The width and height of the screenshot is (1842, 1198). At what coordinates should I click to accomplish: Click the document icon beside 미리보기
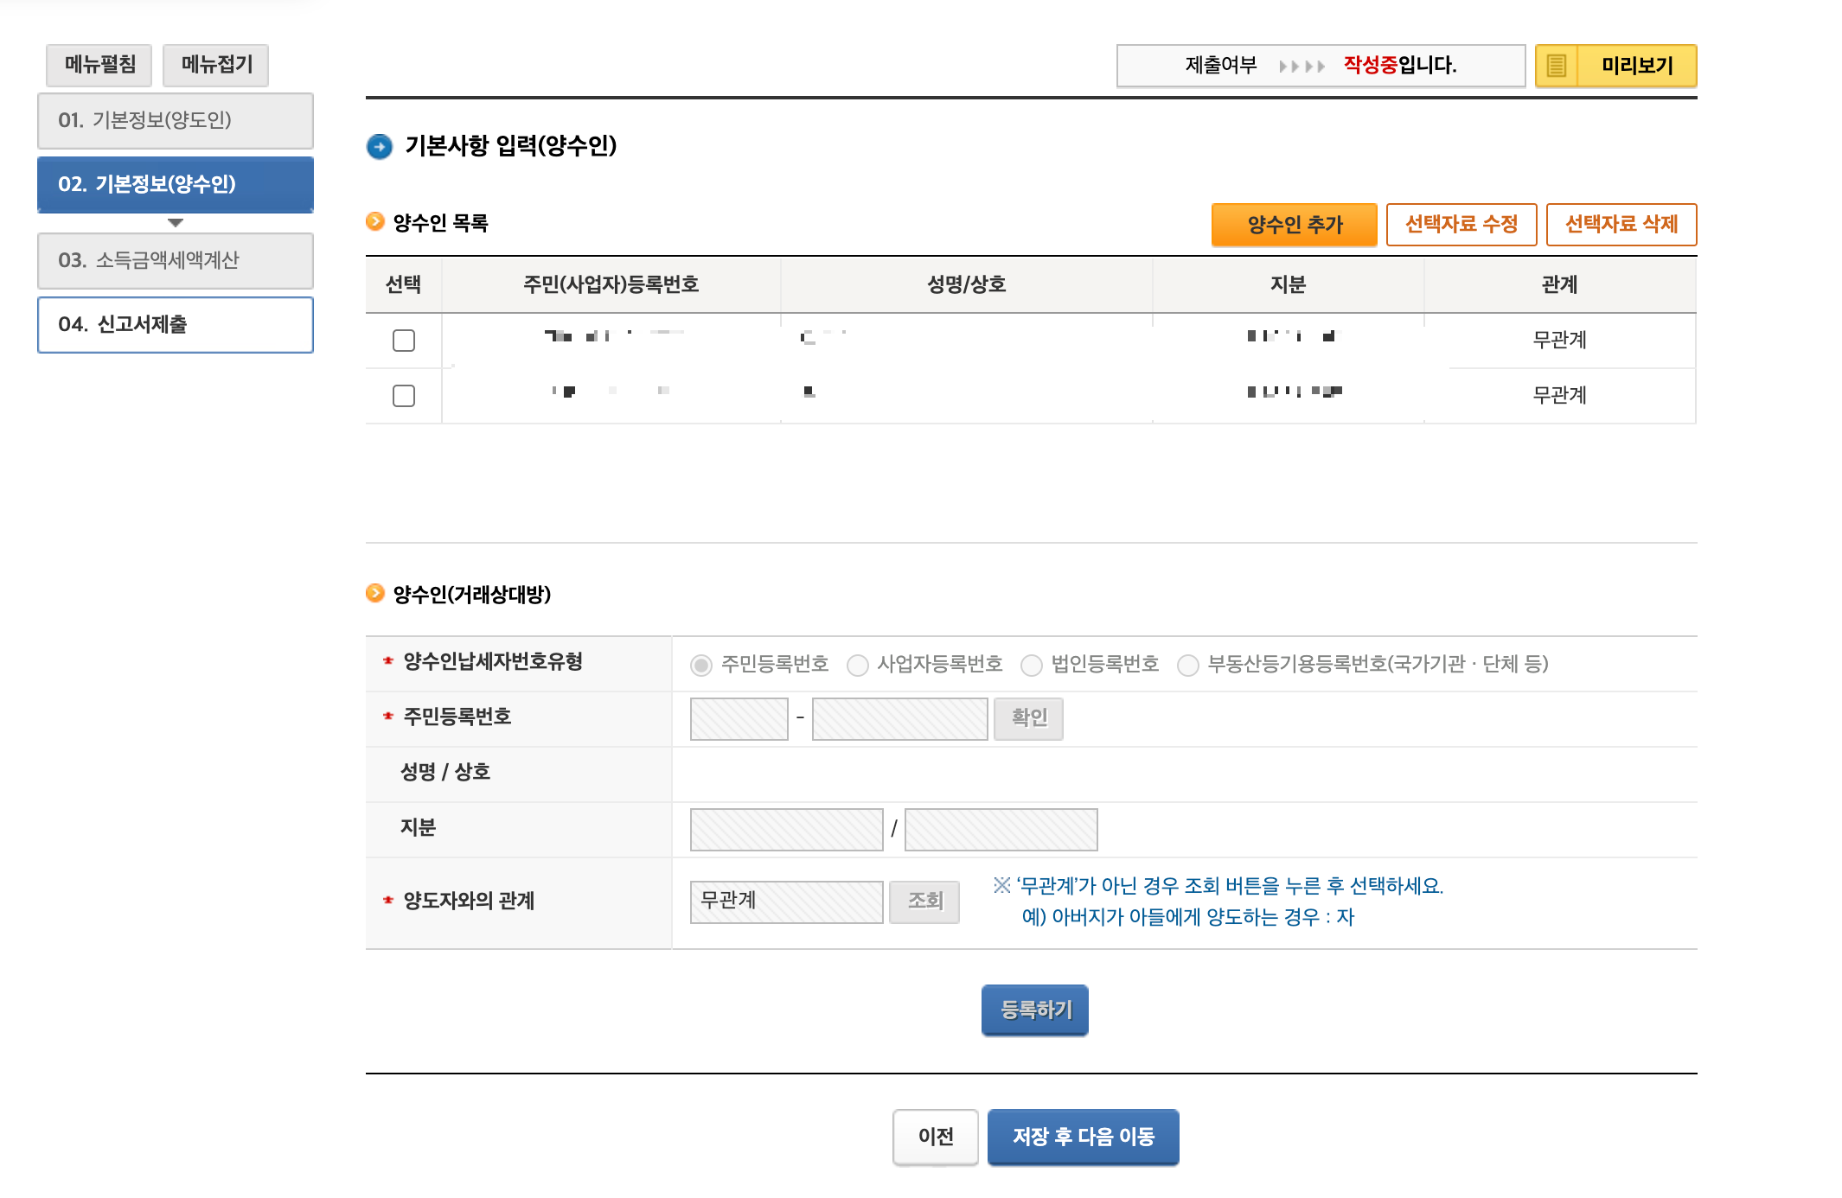[1556, 66]
